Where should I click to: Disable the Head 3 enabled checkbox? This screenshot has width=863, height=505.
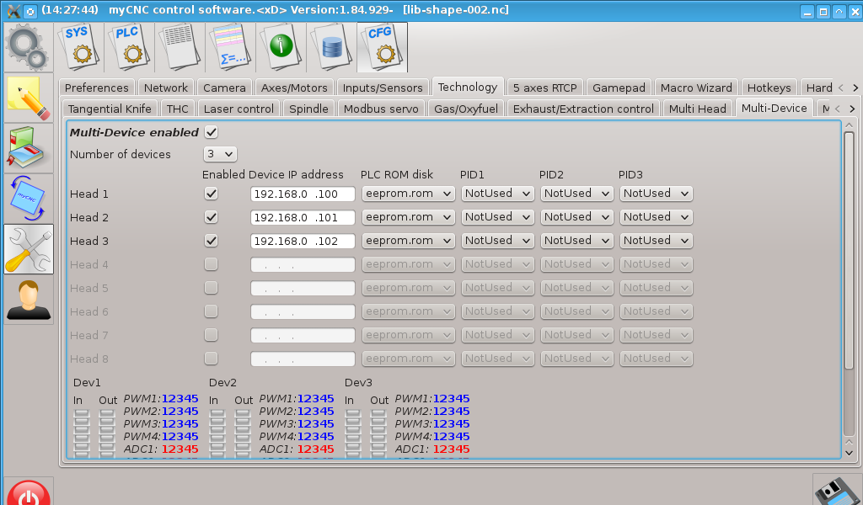click(x=211, y=241)
